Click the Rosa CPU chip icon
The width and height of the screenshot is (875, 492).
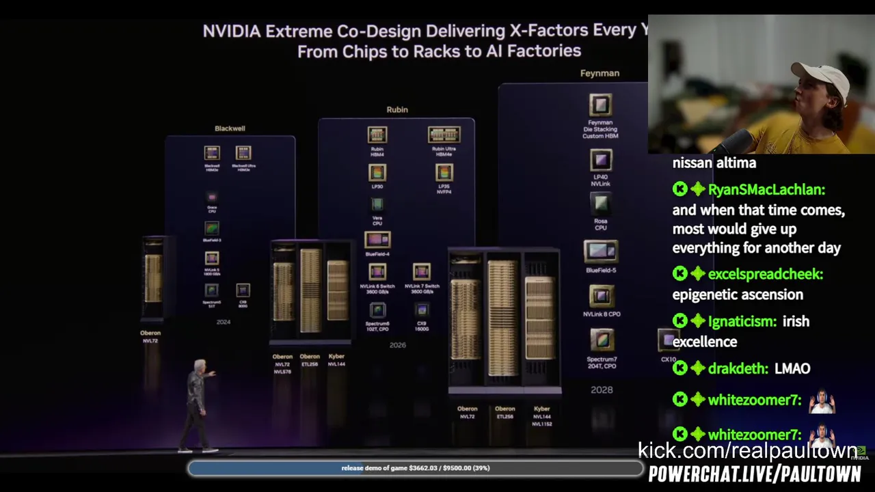point(601,204)
